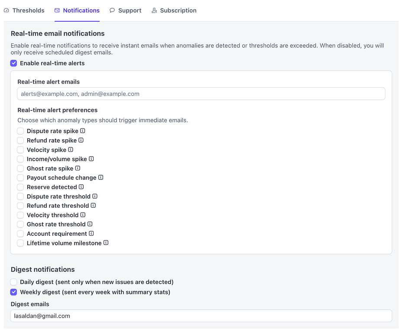
Task: Check the Ghost rate spike checkbox
Action: click(x=20, y=168)
